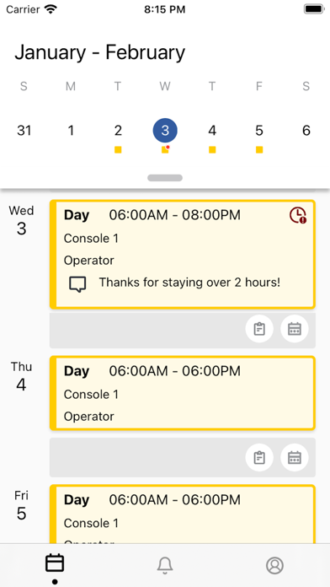This screenshot has width=330, height=587.
Task: Open Friday's Day shift card
Action: click(183, 514)
